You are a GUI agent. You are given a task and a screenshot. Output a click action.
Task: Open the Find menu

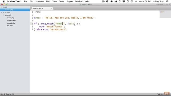(x=48, y=1)
